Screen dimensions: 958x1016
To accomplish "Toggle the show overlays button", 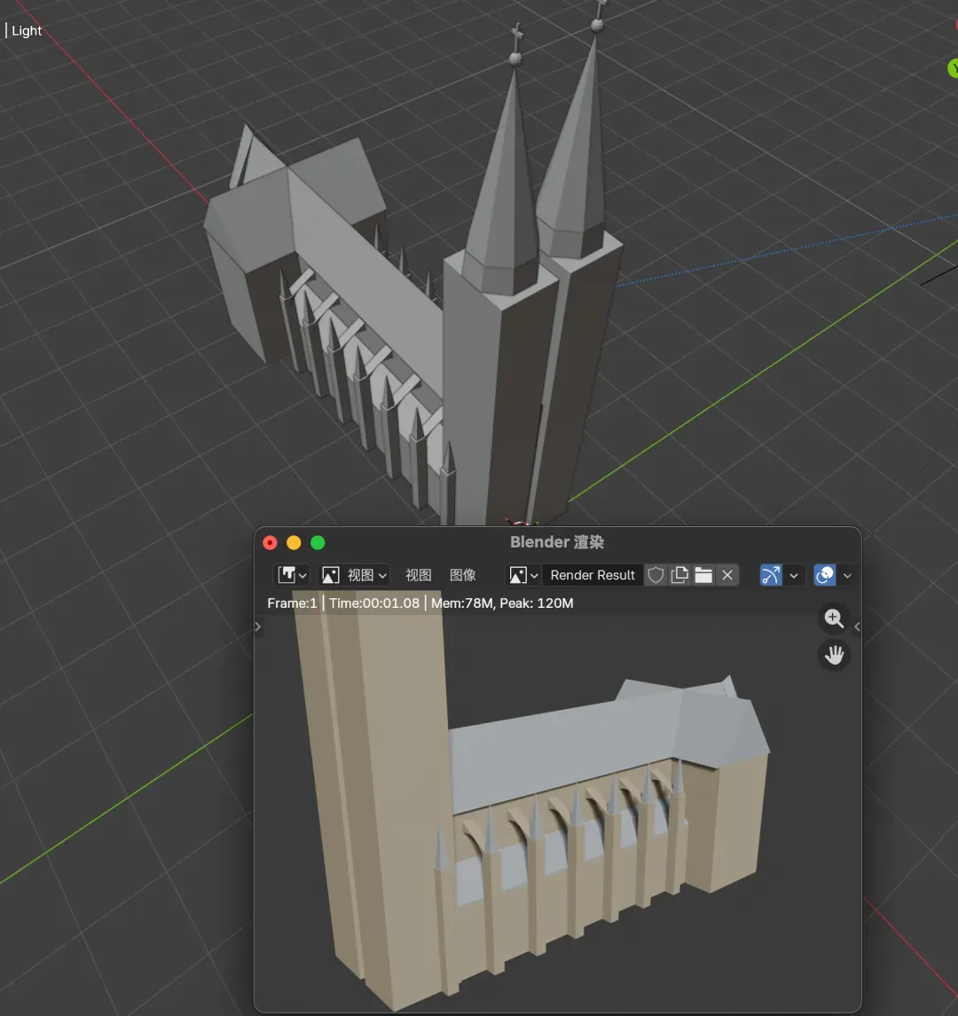I will [x=825, y=575].
